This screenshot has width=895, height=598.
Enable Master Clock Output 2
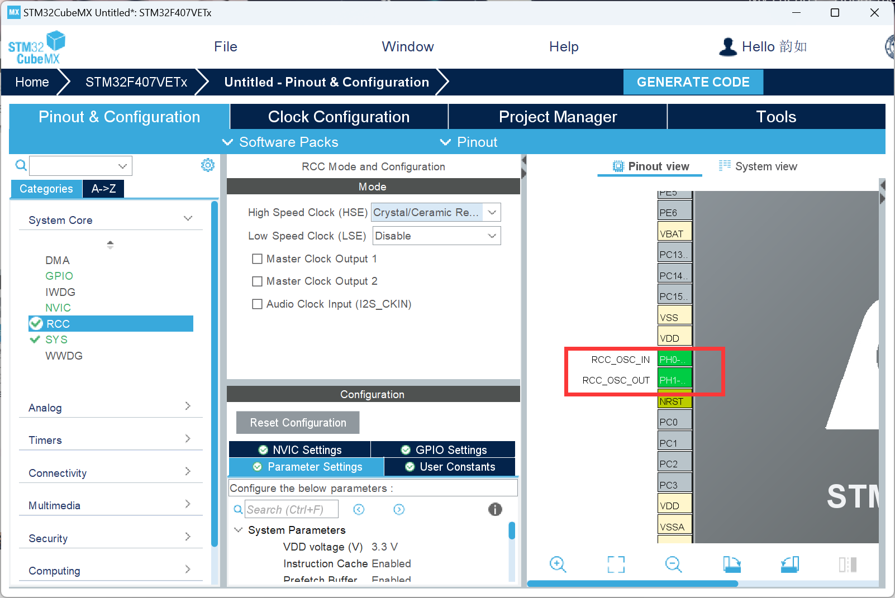click(x=257, y=281)
